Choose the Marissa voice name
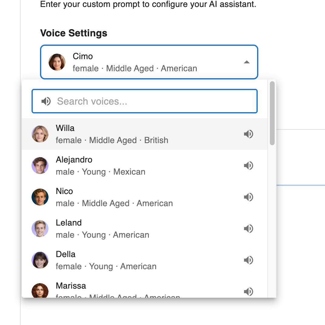Viewport: 325px width, 325px height. (x=71, y=286)
